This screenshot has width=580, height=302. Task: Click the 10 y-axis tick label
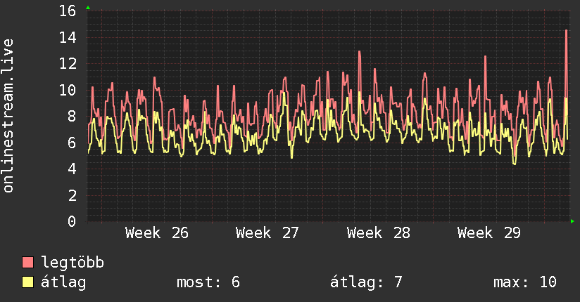pos(68,90)
